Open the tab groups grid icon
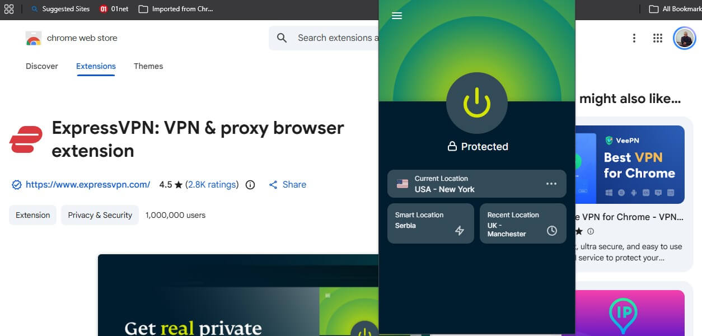Viewport: 702px width, 336px height. coord(9,9)
